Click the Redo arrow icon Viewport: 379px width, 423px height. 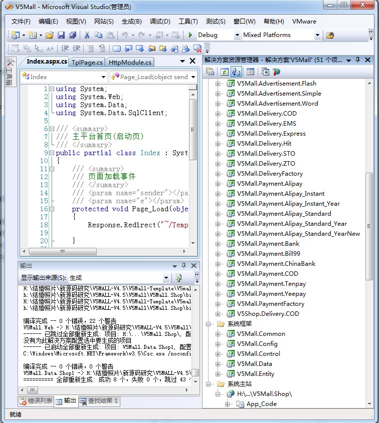pos(141,35)
